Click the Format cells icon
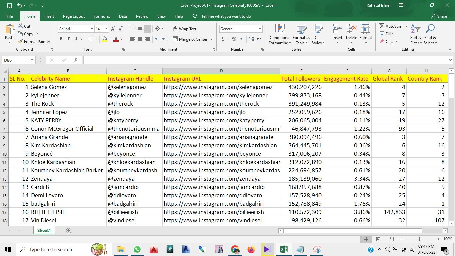Screen dimensions: 455x256 [365, 29]
